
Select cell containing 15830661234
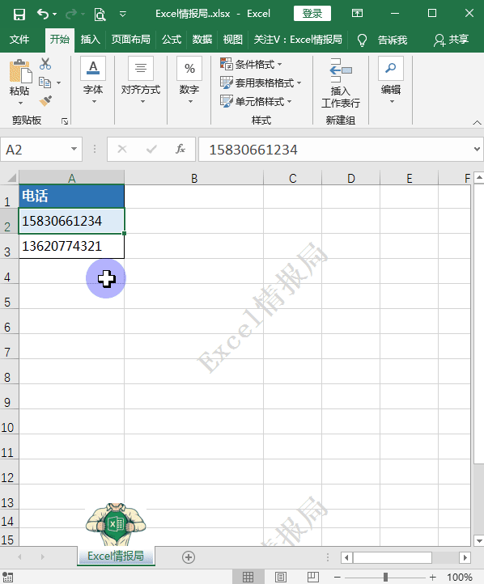tap(71, 221)
